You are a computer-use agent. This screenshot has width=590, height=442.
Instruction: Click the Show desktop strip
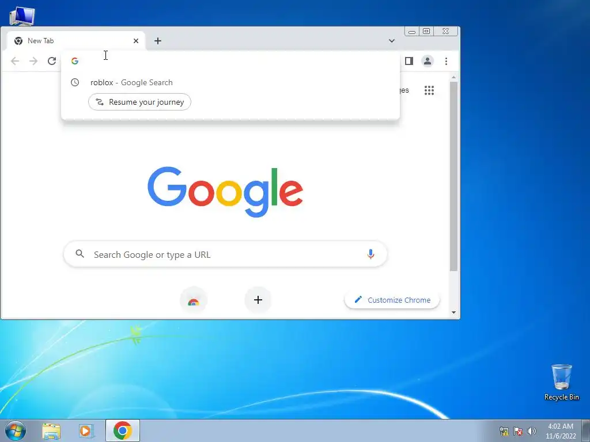[x=586, y=430]
